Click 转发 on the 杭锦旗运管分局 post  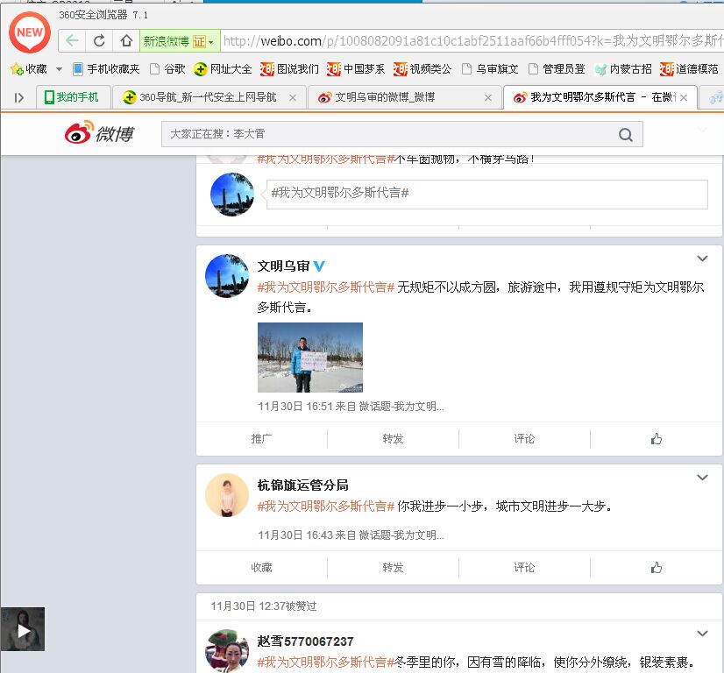pyautogui.click(x=393, y=567)
